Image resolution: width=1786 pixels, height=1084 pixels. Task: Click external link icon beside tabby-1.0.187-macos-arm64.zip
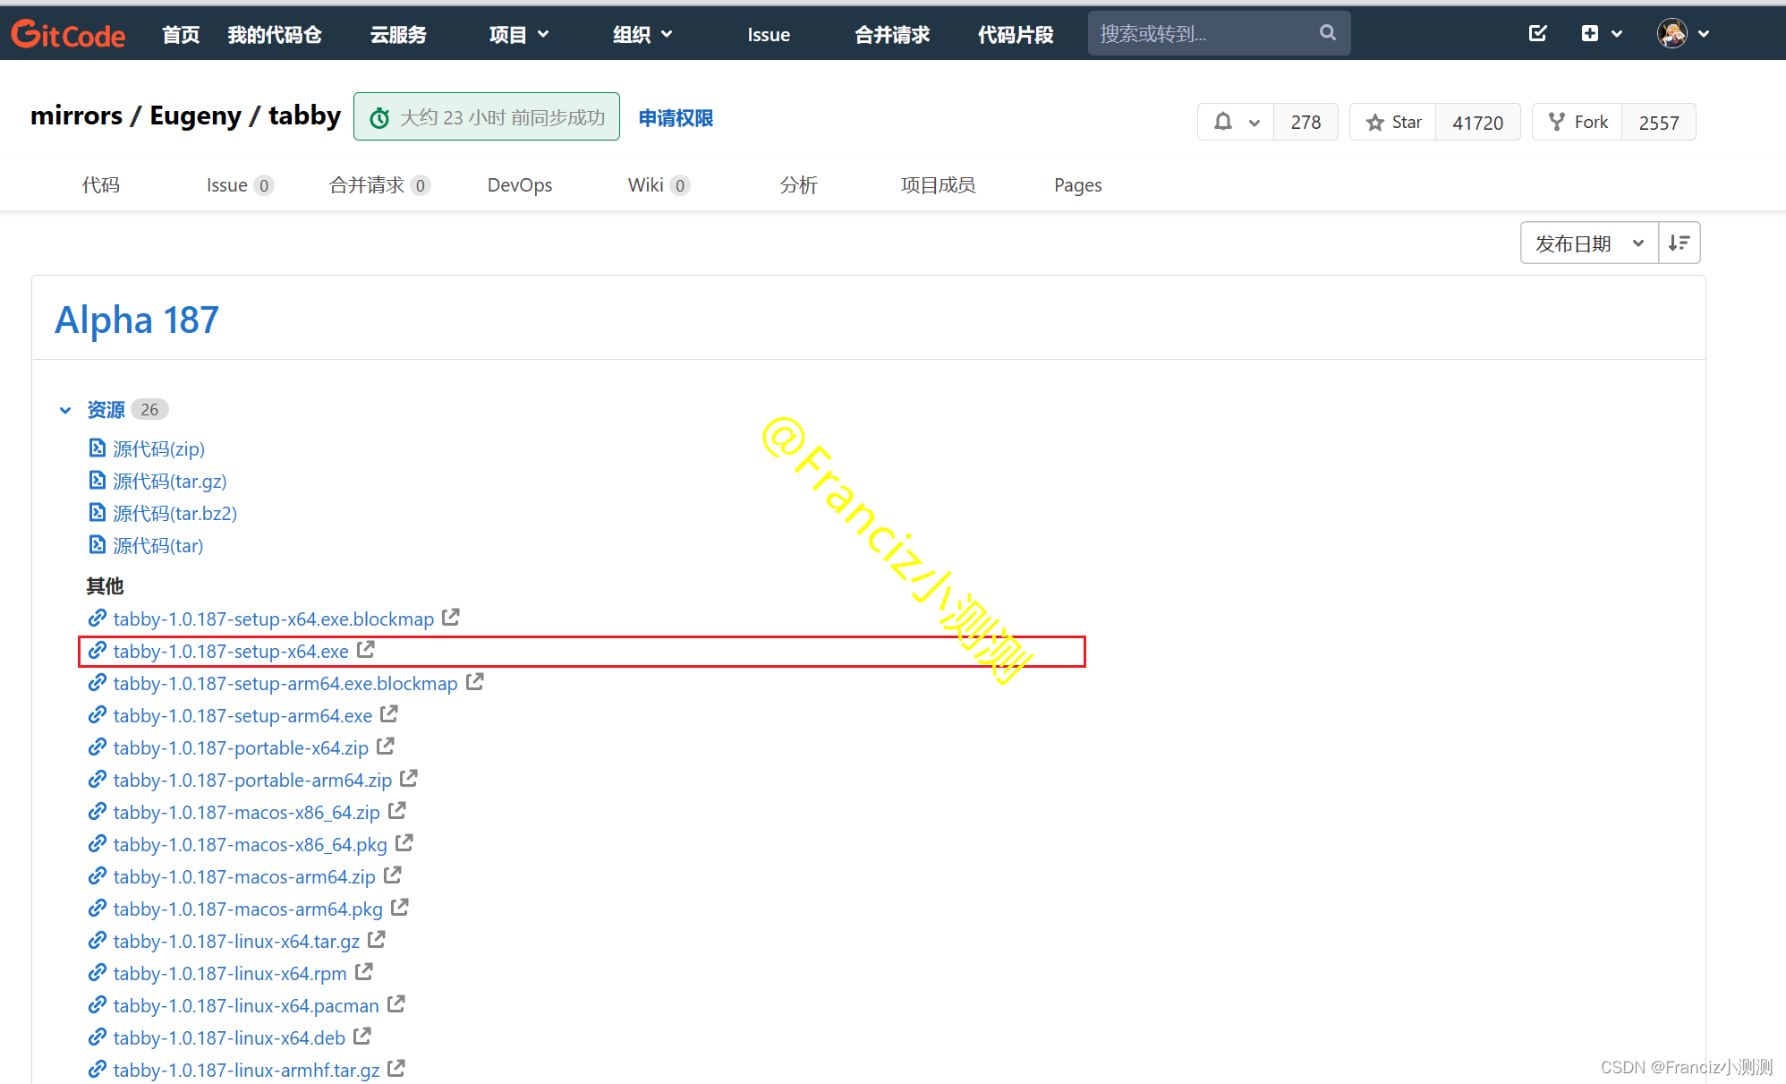tap(393, 875)
